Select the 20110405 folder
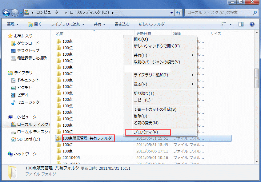This screenshot has width=261, height=182. [x=71, y=158]
